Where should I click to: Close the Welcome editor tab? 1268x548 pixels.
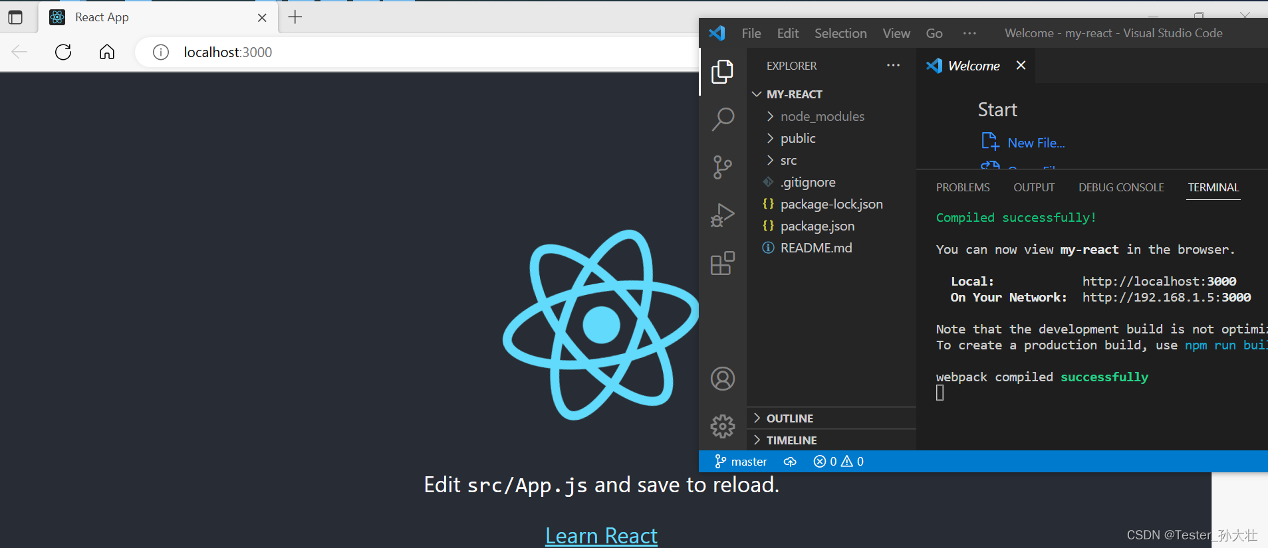[1021, 65]
